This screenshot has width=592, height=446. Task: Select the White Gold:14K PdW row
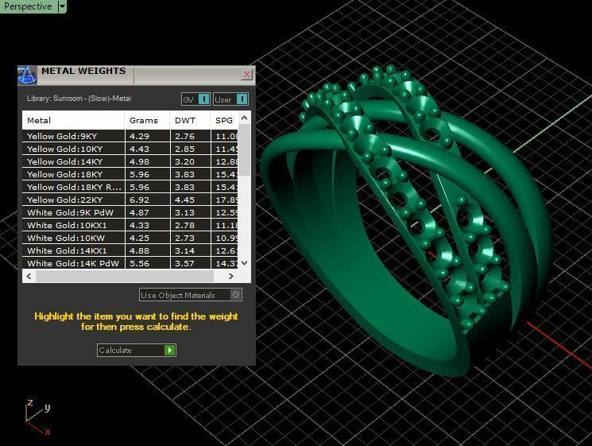coord(130,263)
